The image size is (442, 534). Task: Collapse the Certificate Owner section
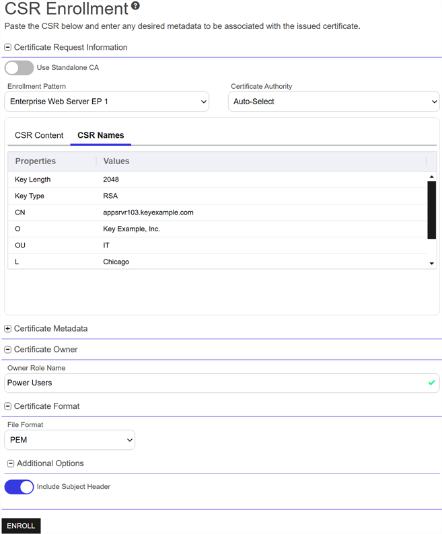pos(8,350)
